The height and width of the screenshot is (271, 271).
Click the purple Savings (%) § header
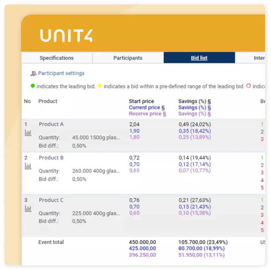(195, 114)
